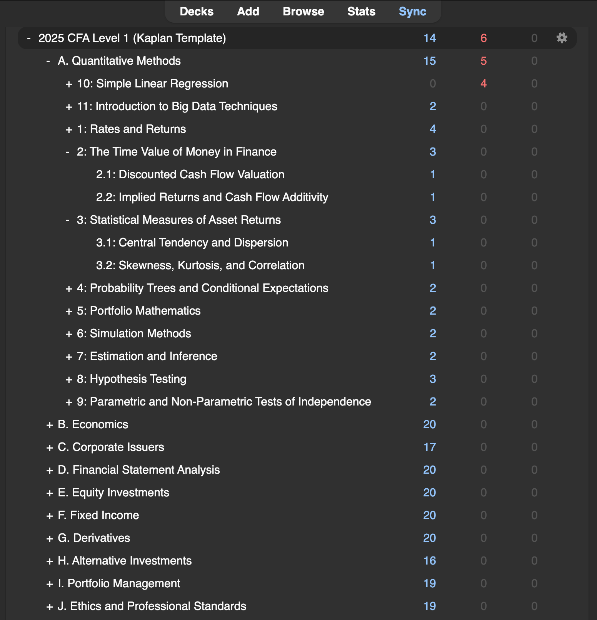This screenshot has width=597, height=620.
Task: Expand 9: Parametric and Non-Parametric Tests
Action: (x=69, y=402)
